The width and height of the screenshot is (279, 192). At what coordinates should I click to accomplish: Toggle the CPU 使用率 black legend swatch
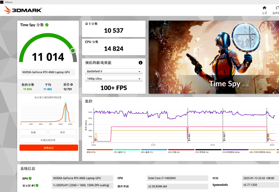(208, 150)
